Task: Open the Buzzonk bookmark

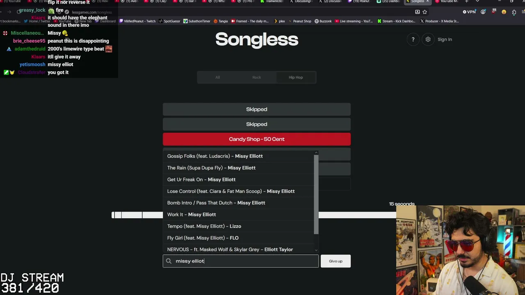Action: pyautogui.click(x=323, y=21)
